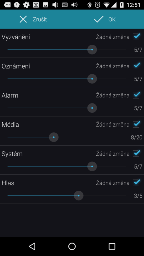Image resolution: width=144 pixels, height=256 pixels.
Task: Toggle Žádná změna checkbox for Hlas
Action: (x=136, y=183)
